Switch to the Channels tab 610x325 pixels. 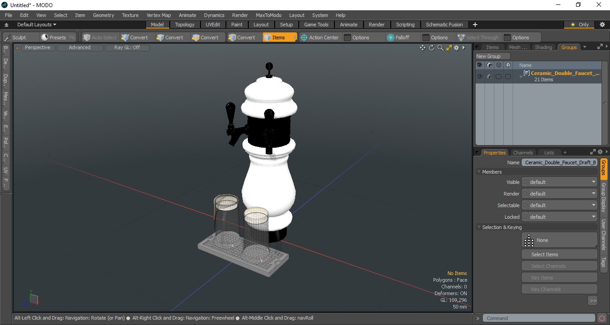(523, 153)
